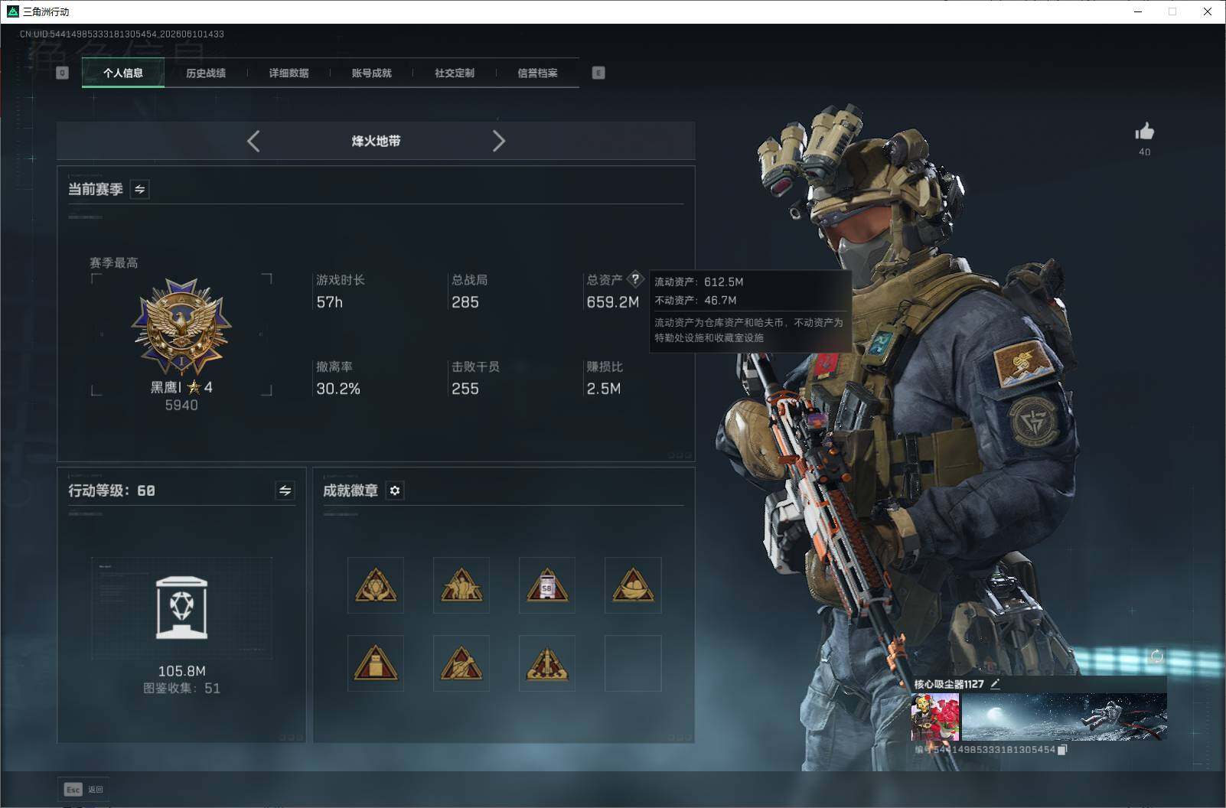Select the hands-holding-gem achievement badge
Image resolution: width=1226 pixels, height=808 pixels.
[x=376, y=585]
